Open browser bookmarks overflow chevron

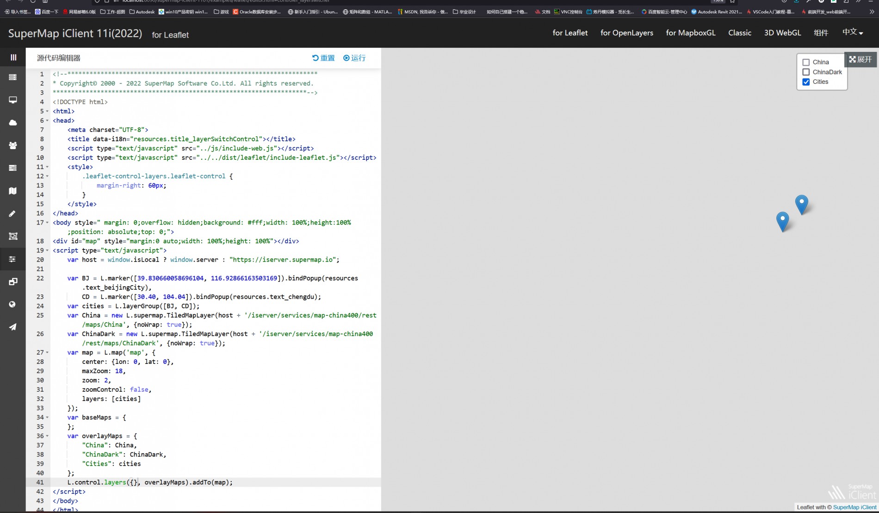872,12
